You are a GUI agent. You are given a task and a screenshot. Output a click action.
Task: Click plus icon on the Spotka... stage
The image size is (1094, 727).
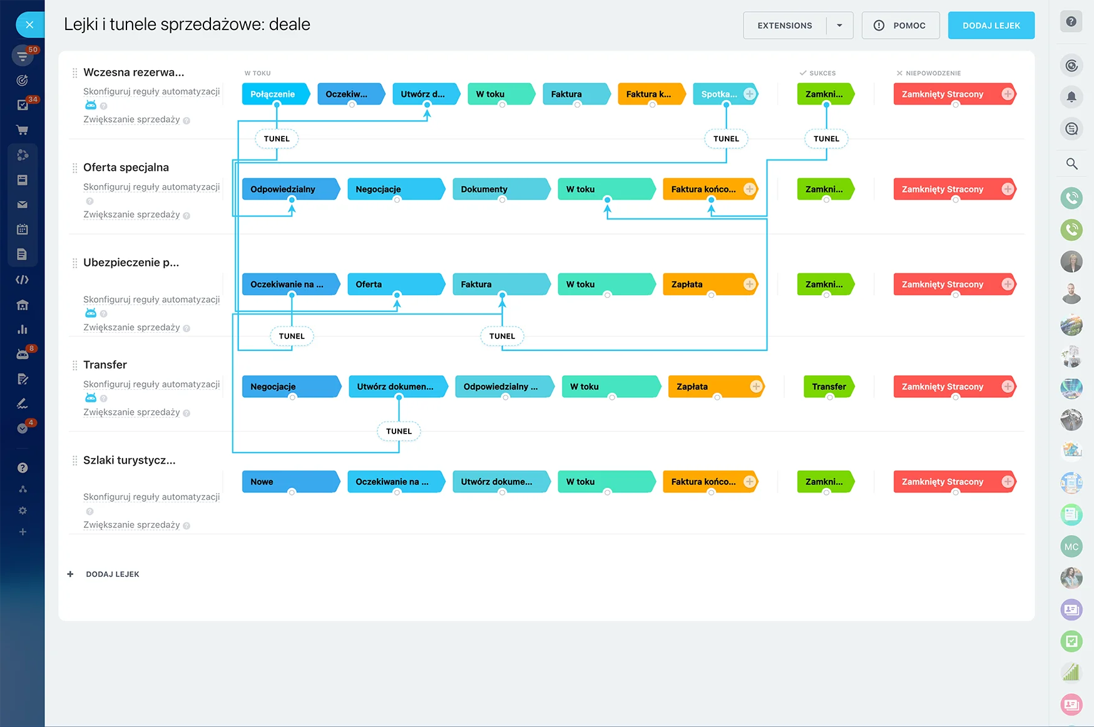(749, 94)
